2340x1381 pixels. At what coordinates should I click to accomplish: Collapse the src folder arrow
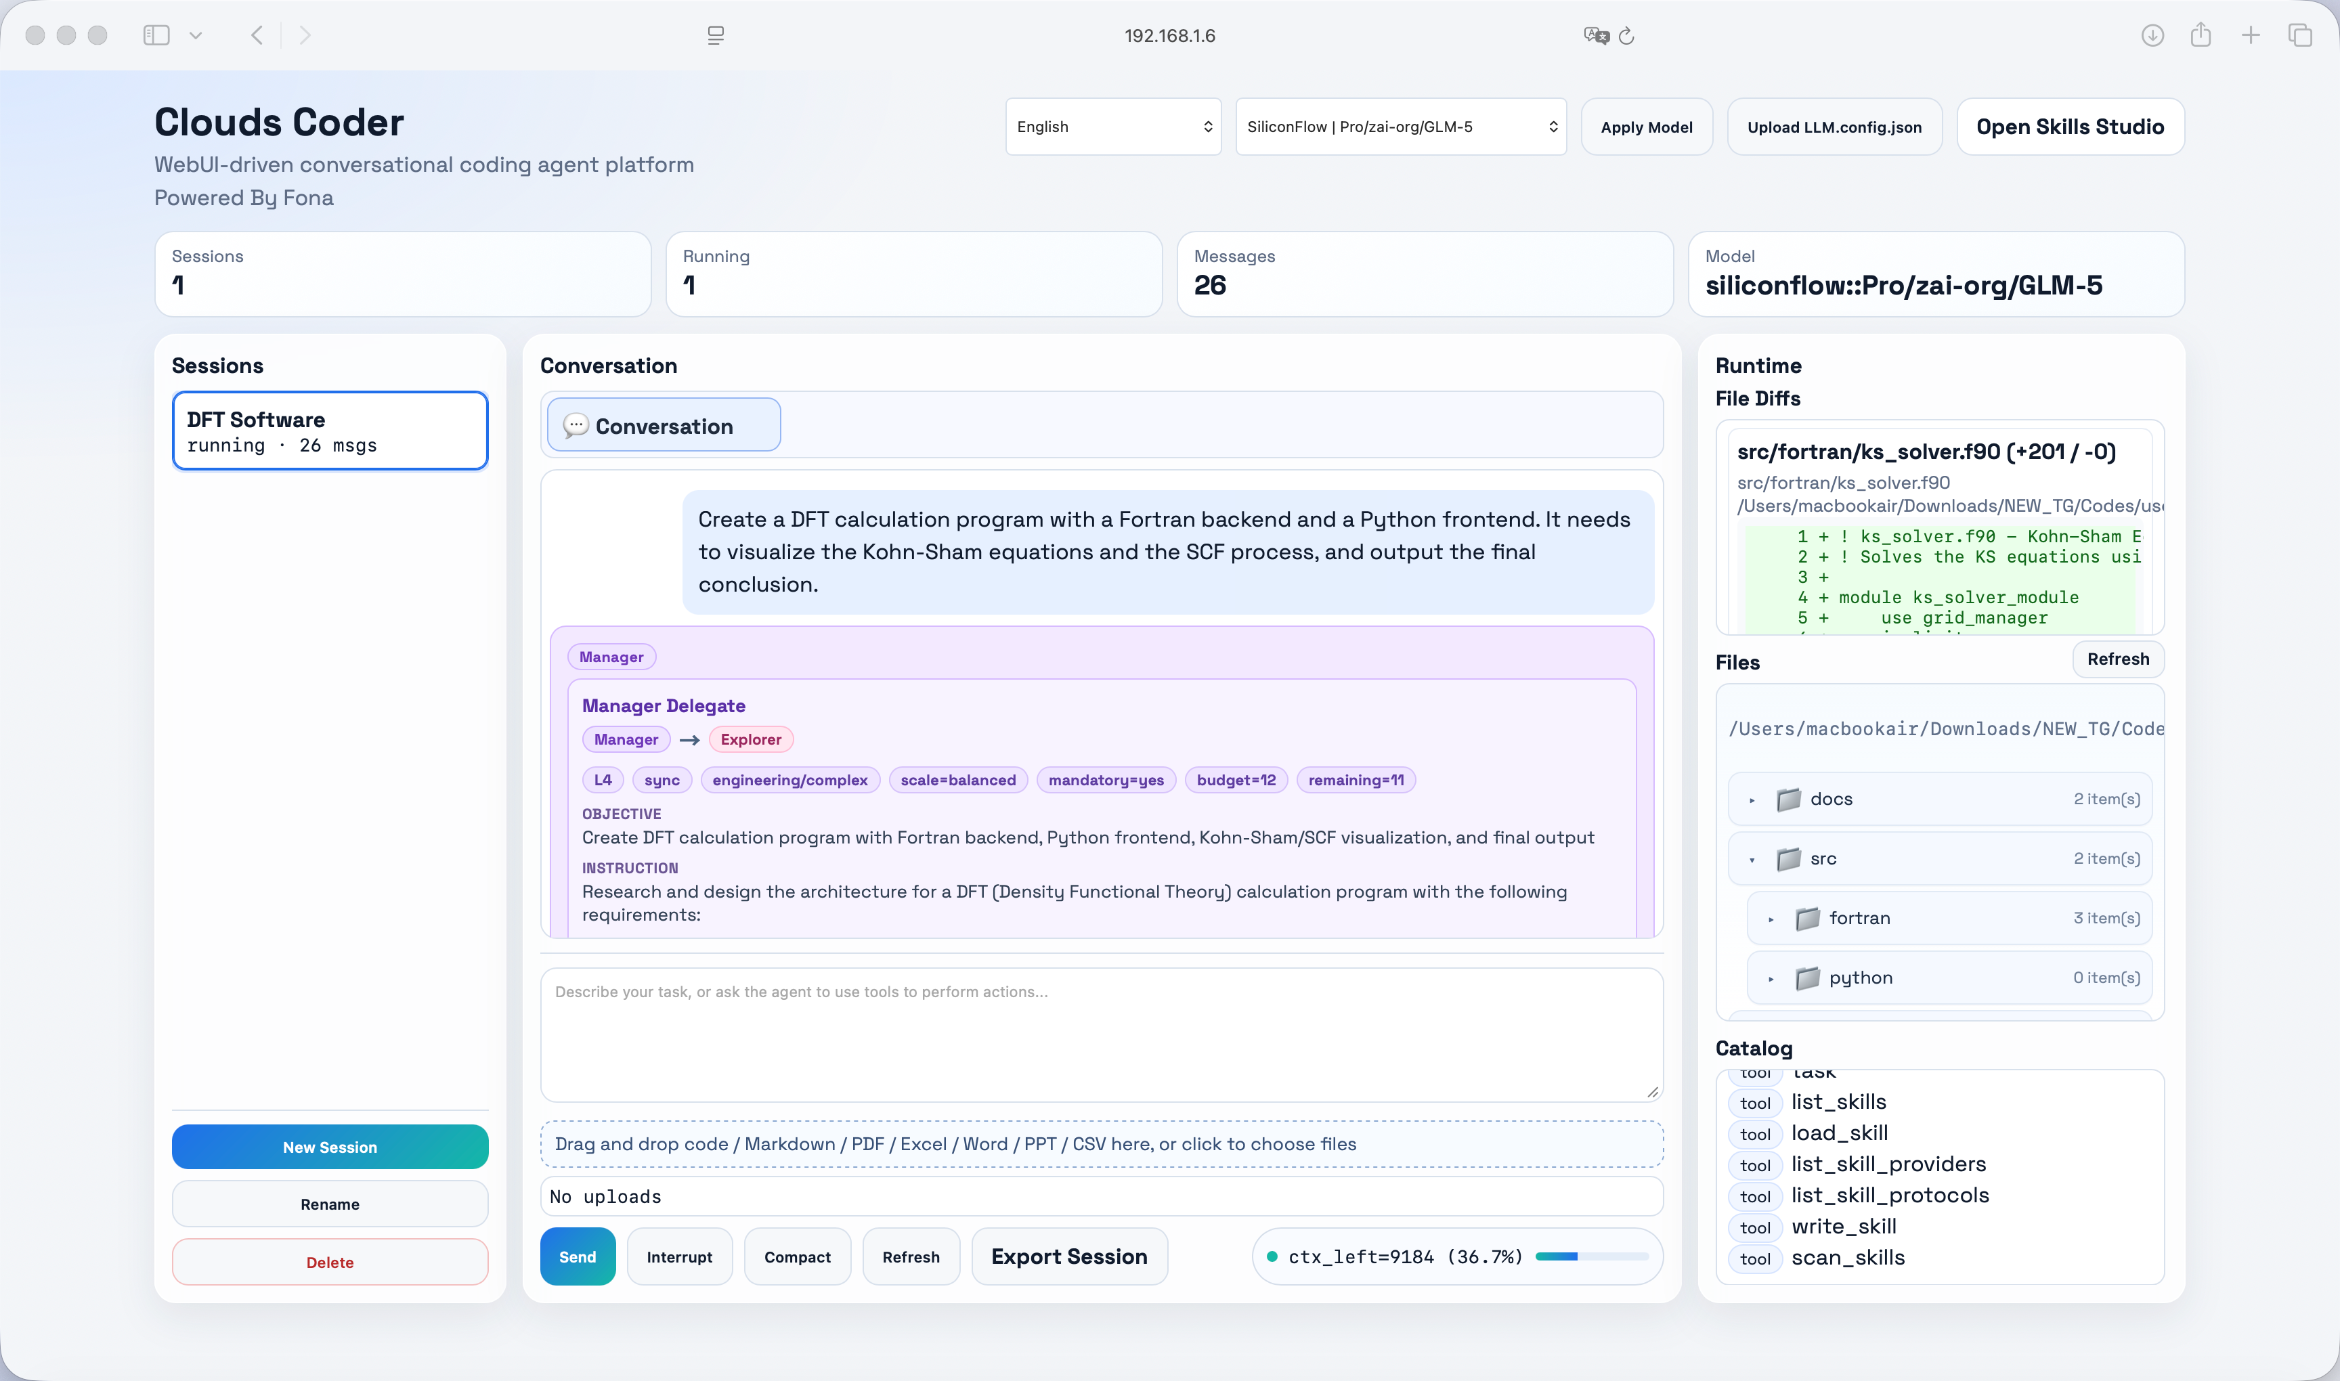click(x=1752, y=859)
